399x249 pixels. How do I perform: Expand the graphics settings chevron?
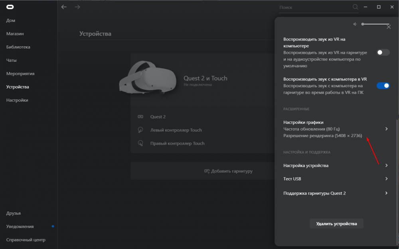click(386, 129)
